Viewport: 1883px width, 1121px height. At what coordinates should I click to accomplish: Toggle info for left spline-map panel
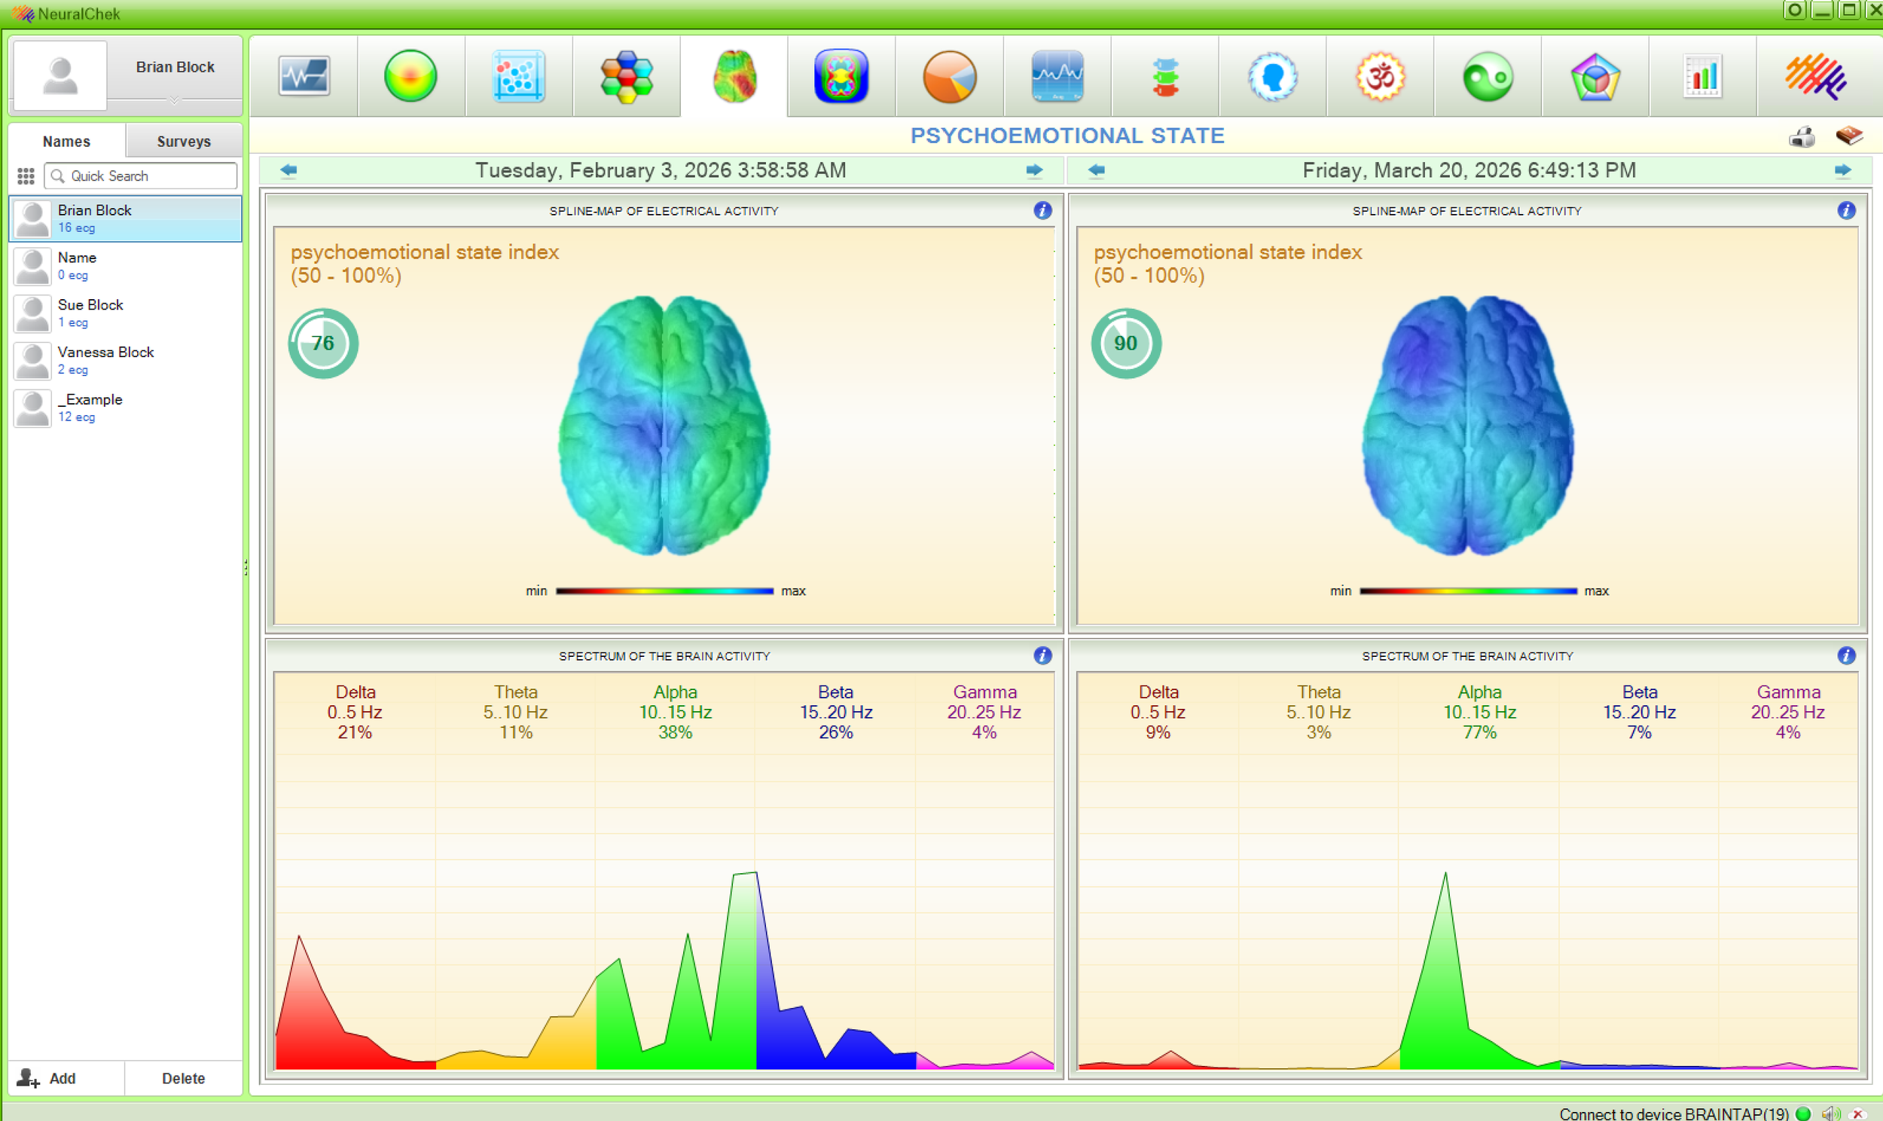pyautogui.click(x=1042, y=212)
